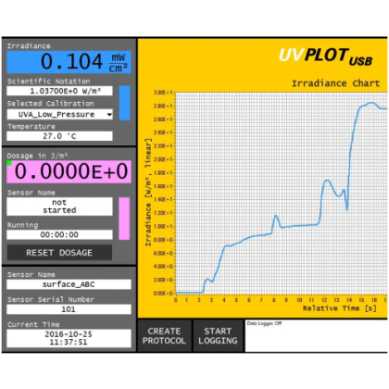
Task: Click the blue irradiance indicator bar
Action: point(124,103)
